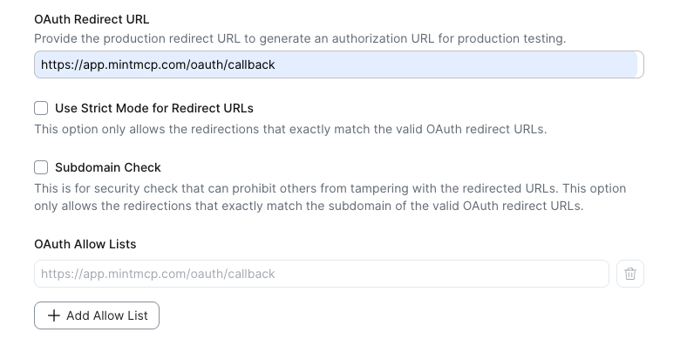Delete the OAuth allow list entry
The height and width of the screenshot is (339, 687).
pos(630,274)
